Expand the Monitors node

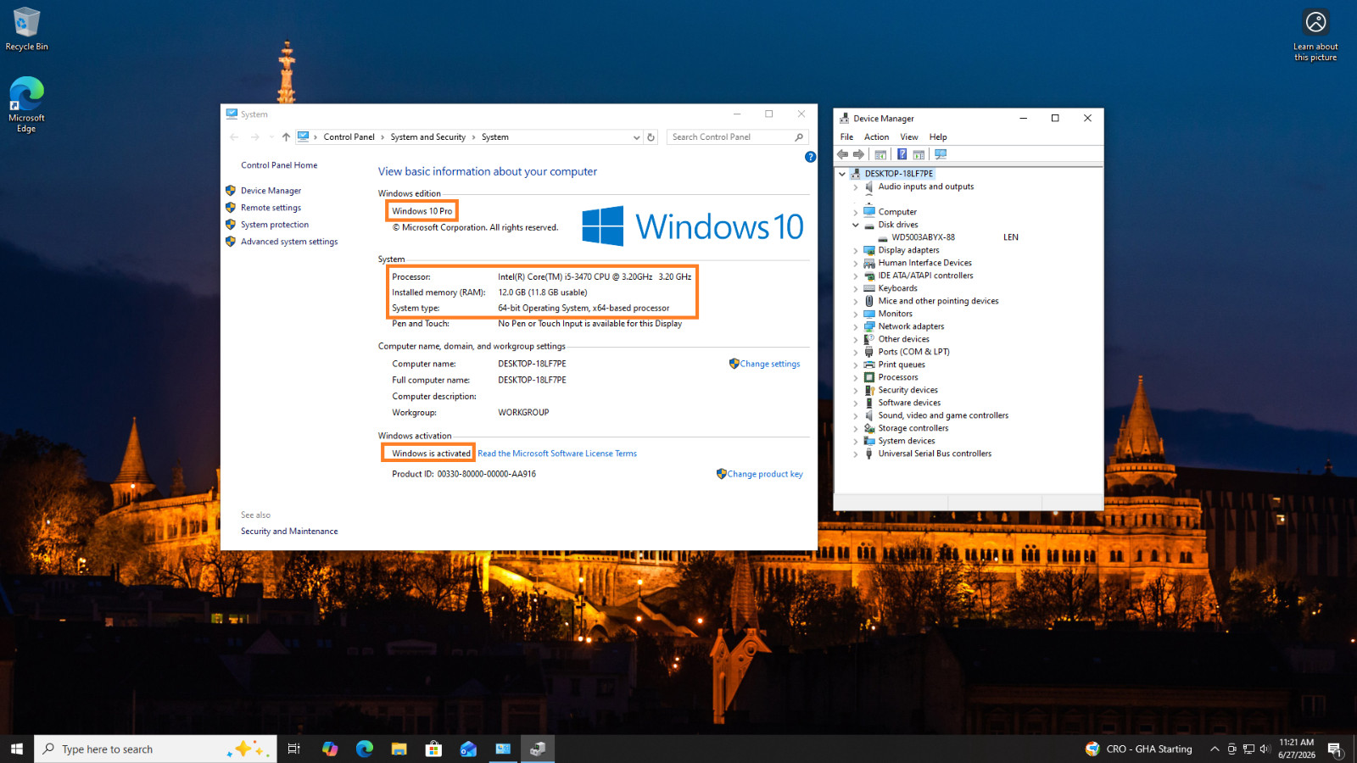[x=855, y=314]
